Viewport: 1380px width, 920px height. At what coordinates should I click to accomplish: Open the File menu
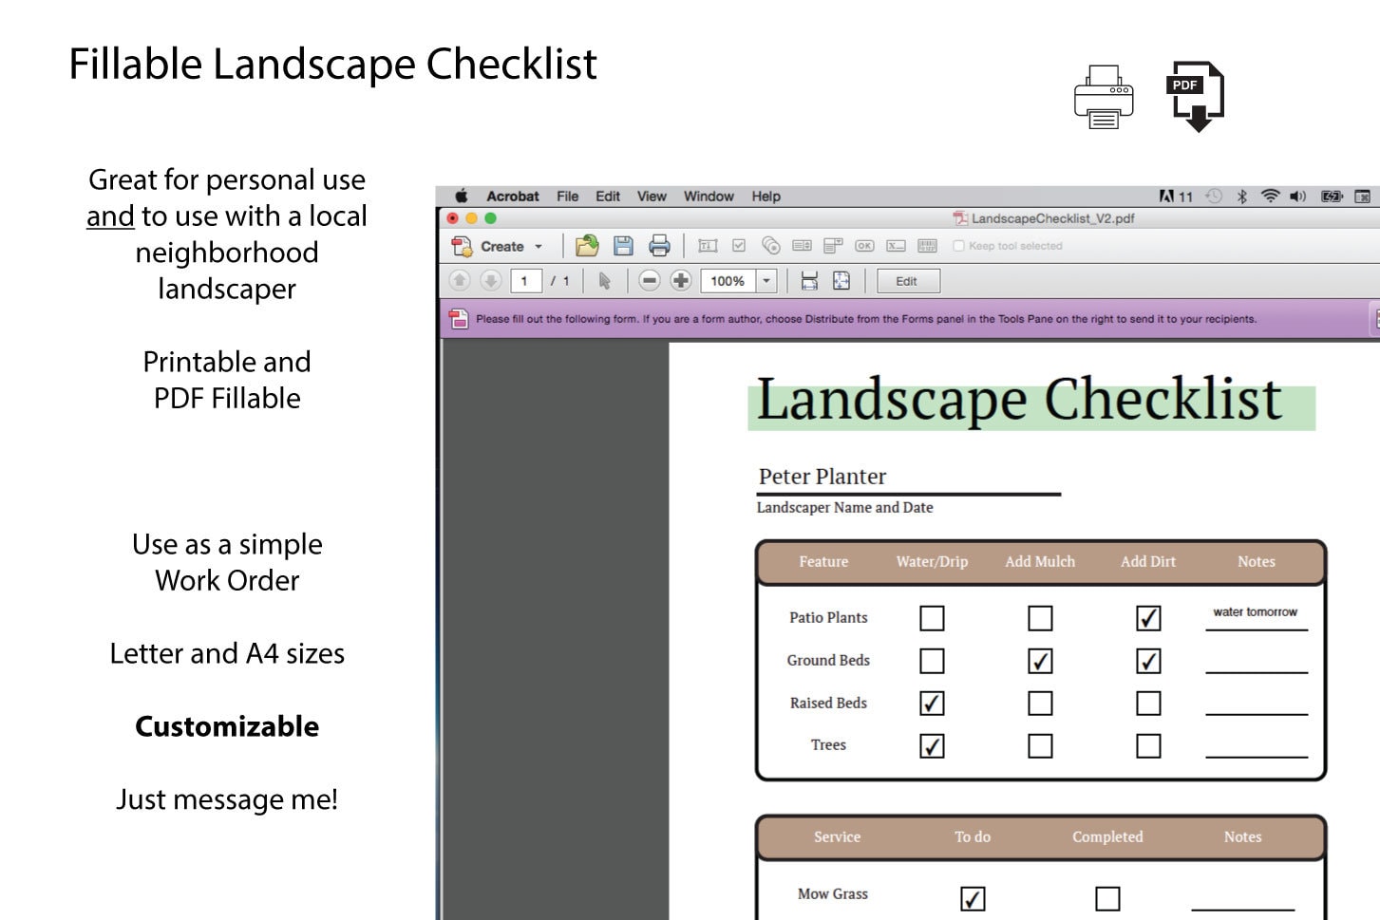click(567, 196)
